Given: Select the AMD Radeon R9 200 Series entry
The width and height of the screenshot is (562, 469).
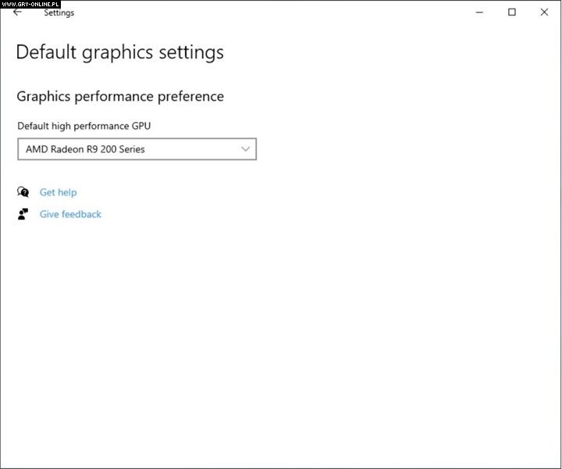Looking at the screenshot, I should (x=85, y=149).
